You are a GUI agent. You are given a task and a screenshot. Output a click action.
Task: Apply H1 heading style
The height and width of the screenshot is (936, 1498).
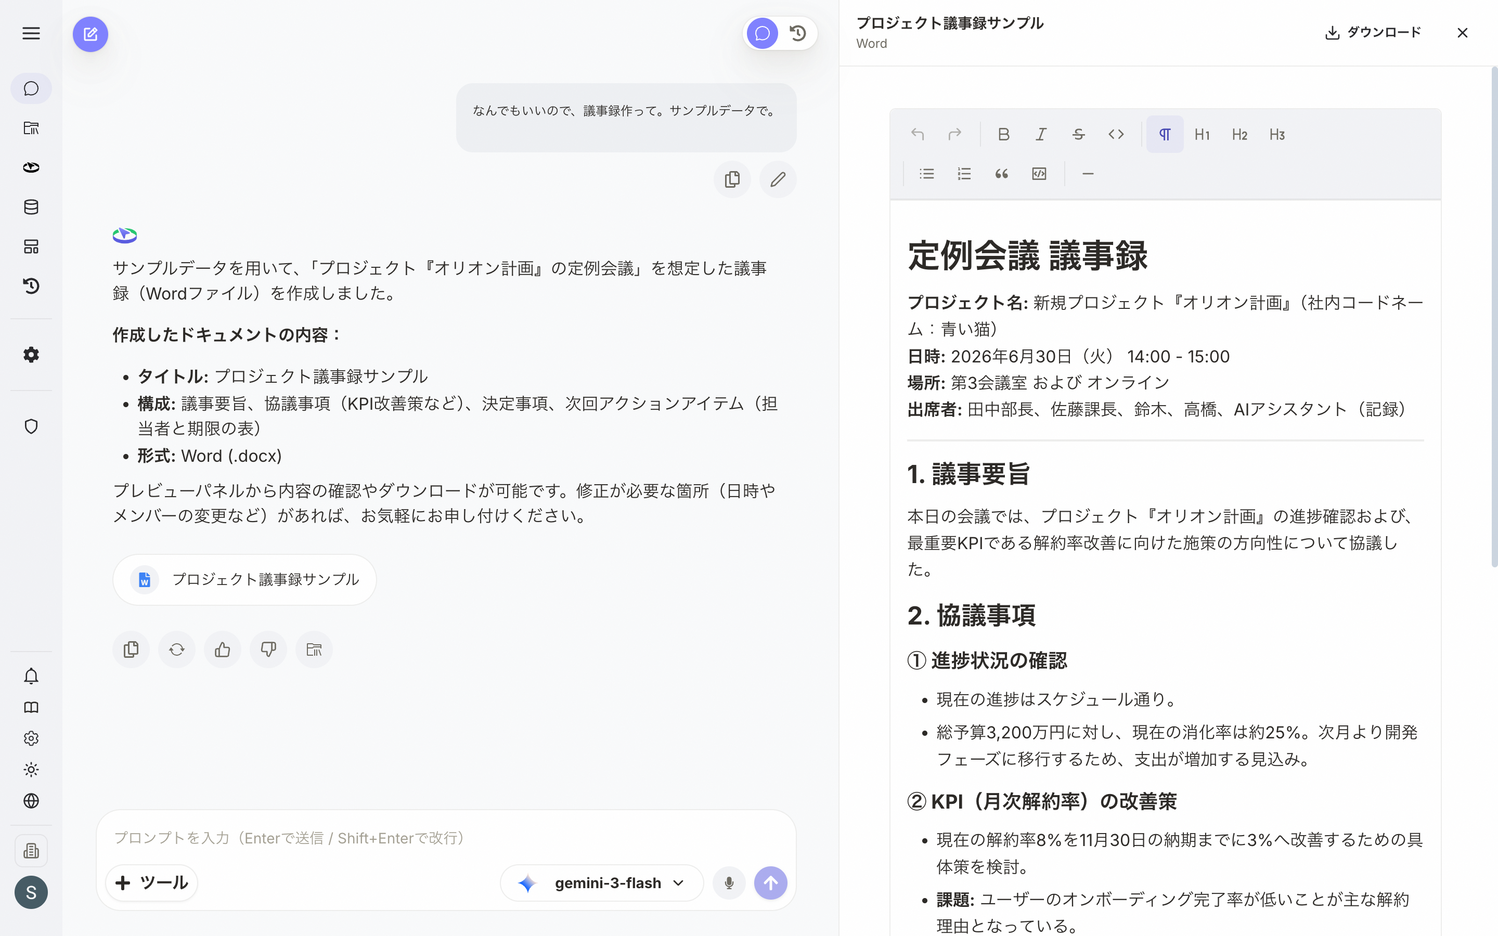(1202, 134)
